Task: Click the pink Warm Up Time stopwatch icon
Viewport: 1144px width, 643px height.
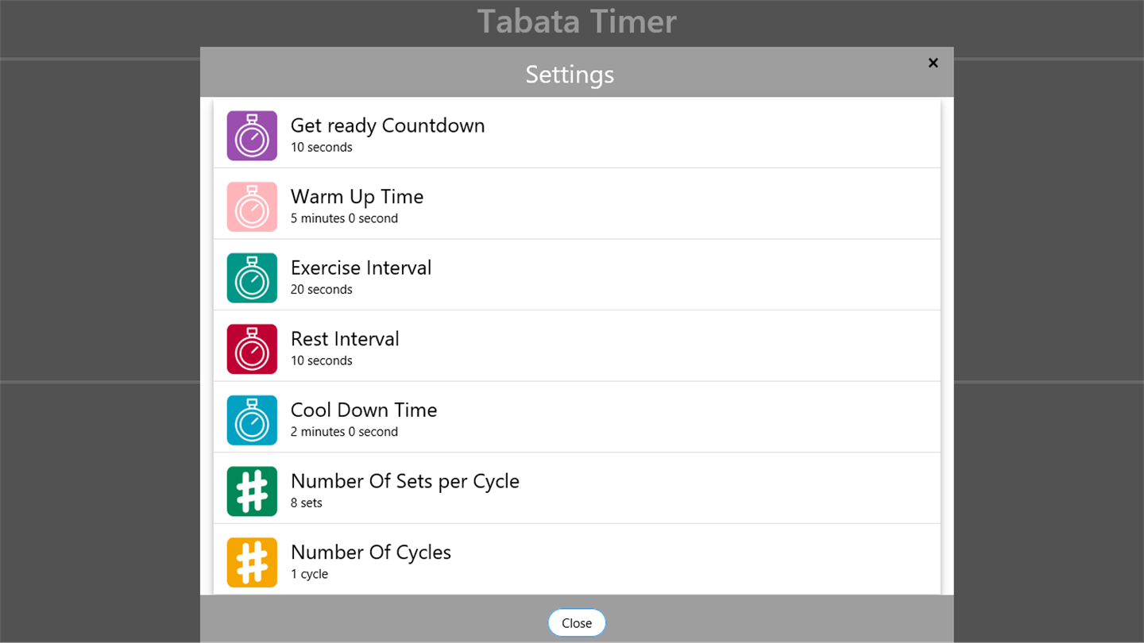Action: (x=252, y=207)
